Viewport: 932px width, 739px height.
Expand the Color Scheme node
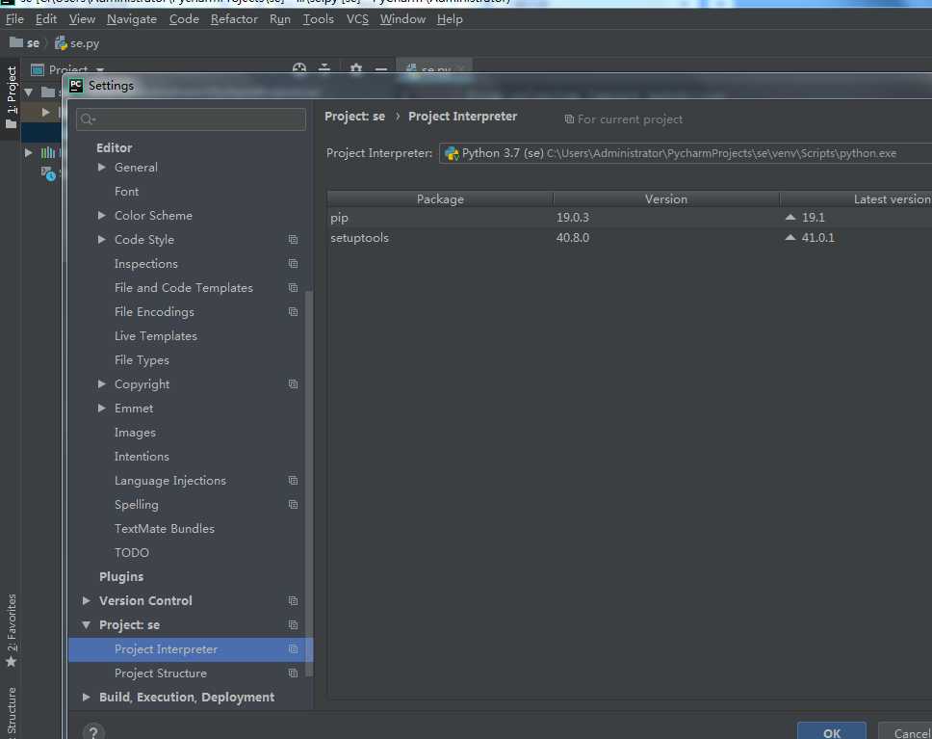click(x=102, y=216)
